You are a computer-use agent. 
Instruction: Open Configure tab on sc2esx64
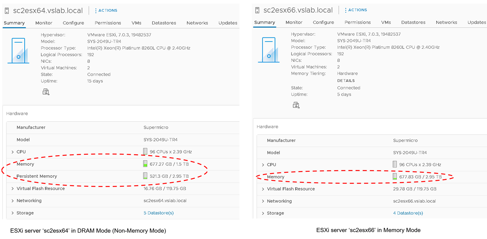click(73, 23)
